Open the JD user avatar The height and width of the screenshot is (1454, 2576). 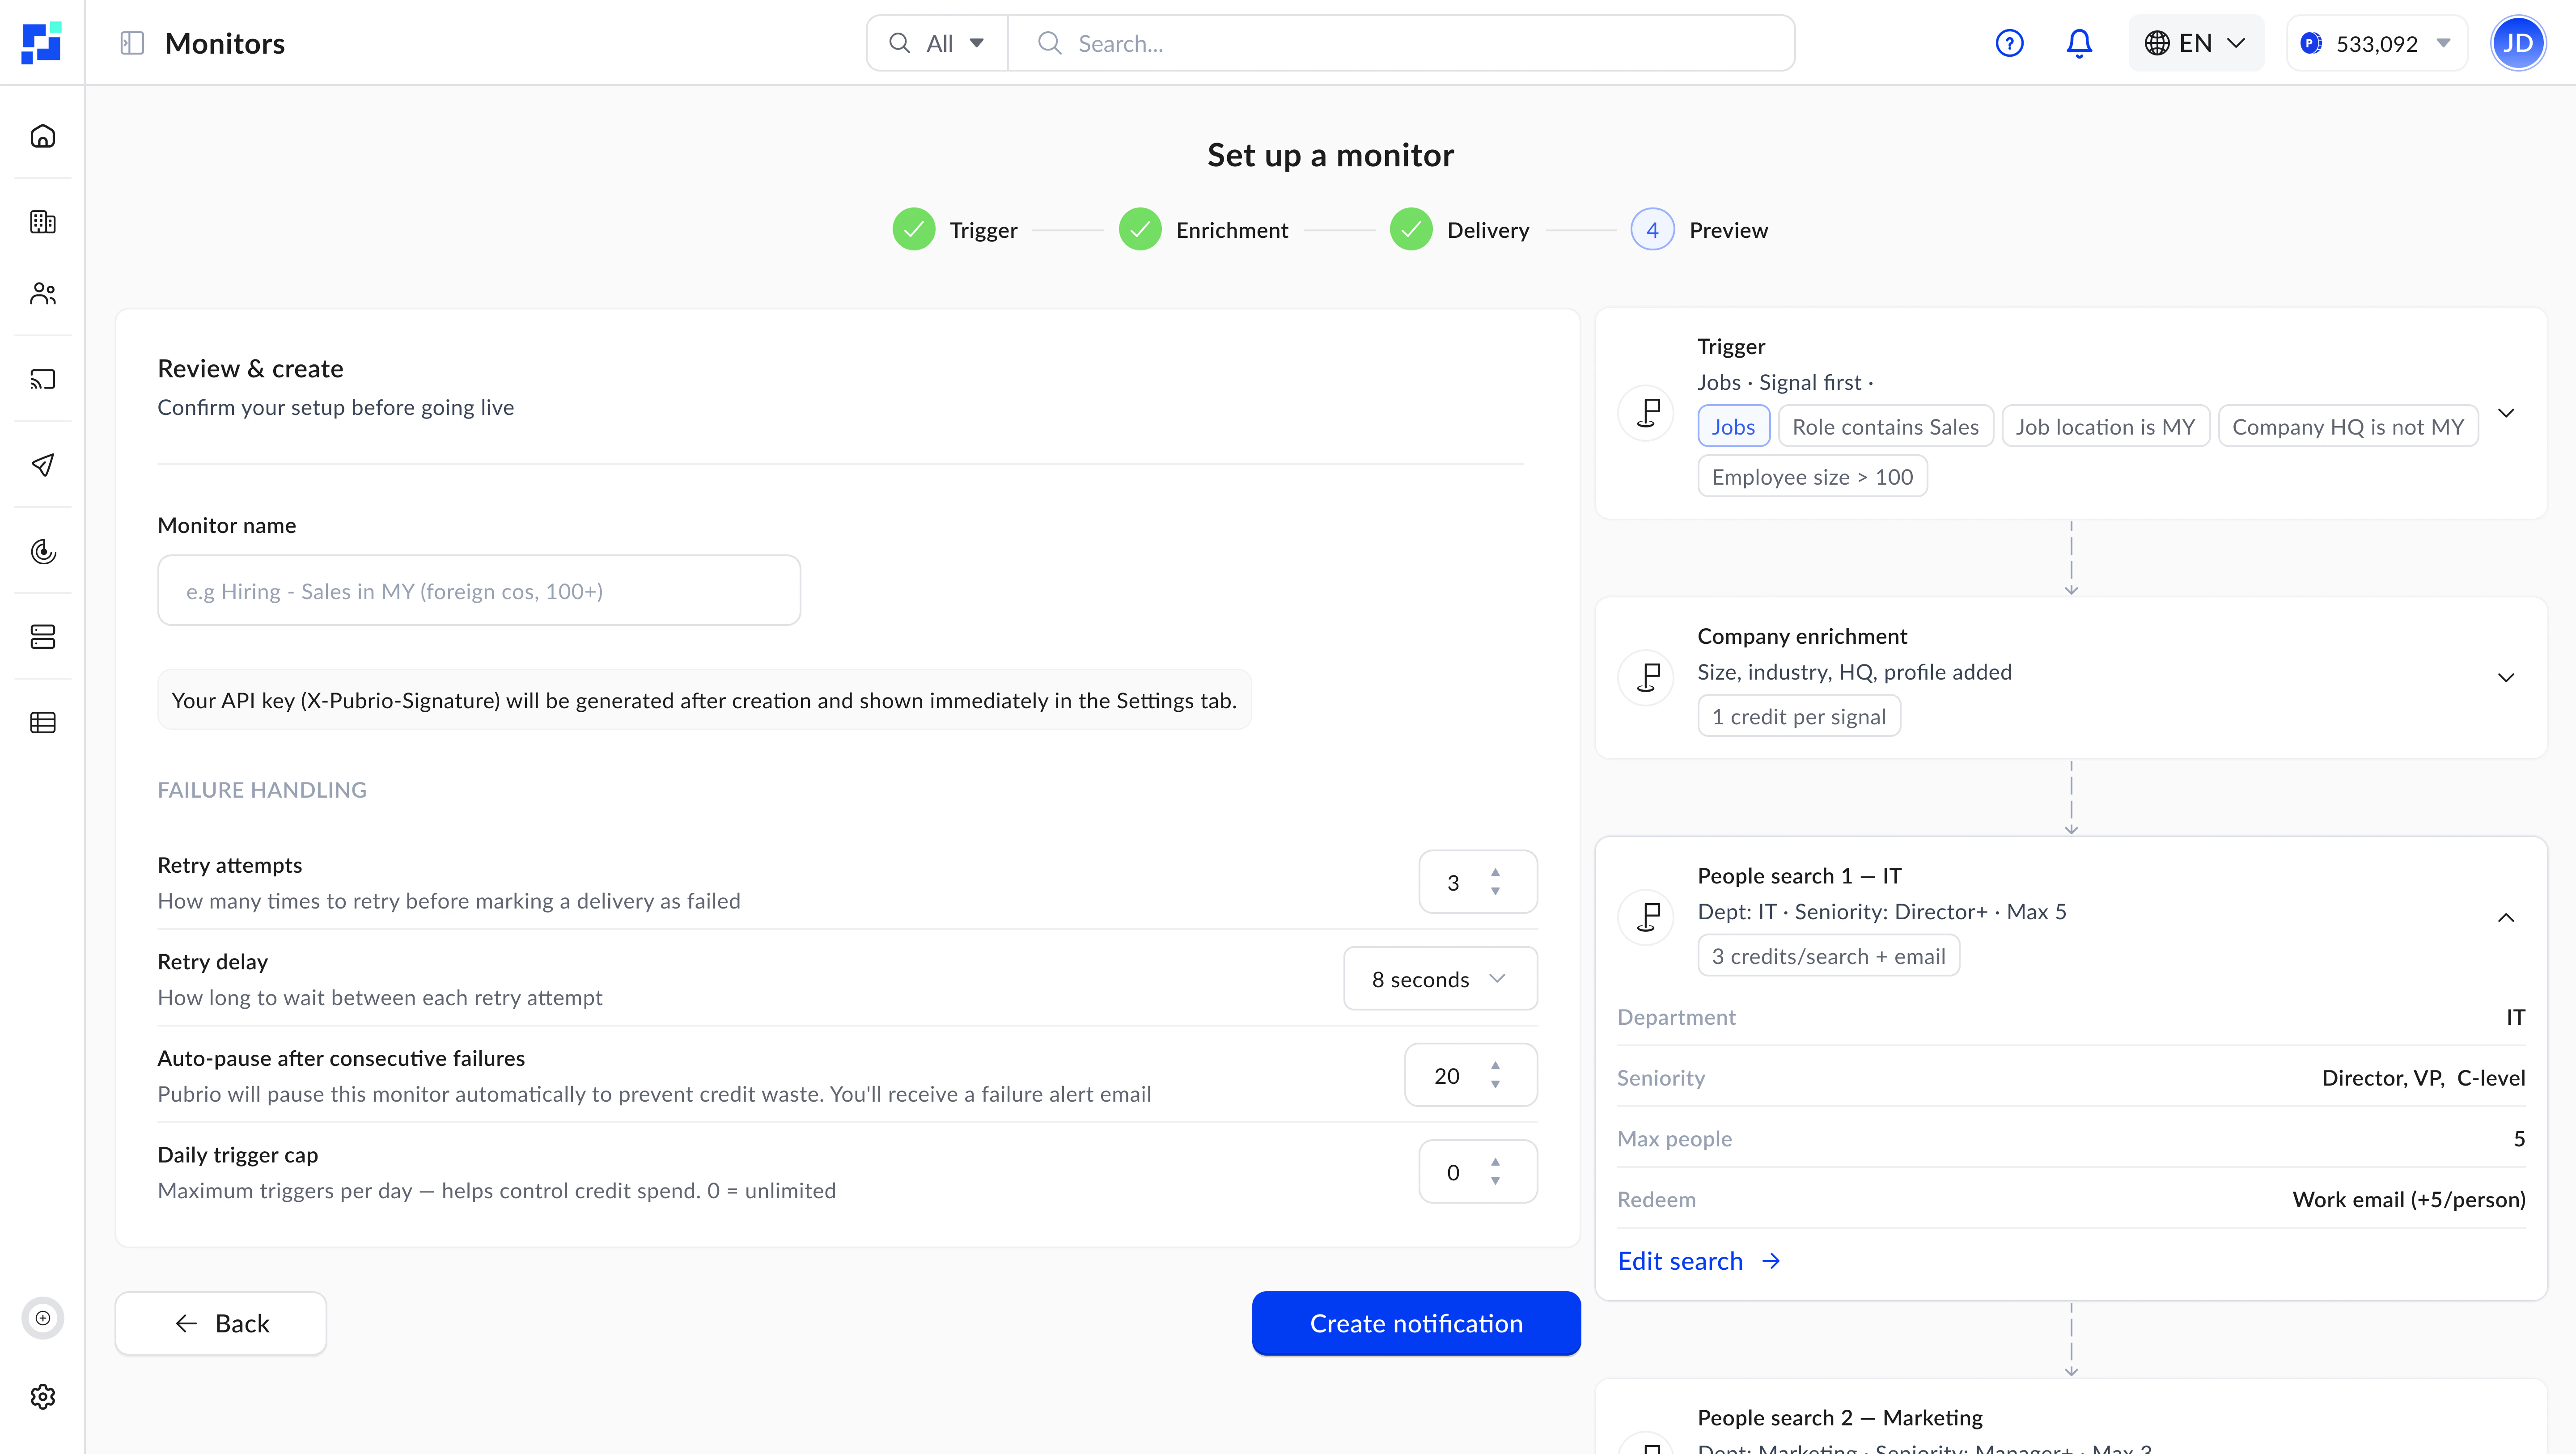coord(2517,43)
